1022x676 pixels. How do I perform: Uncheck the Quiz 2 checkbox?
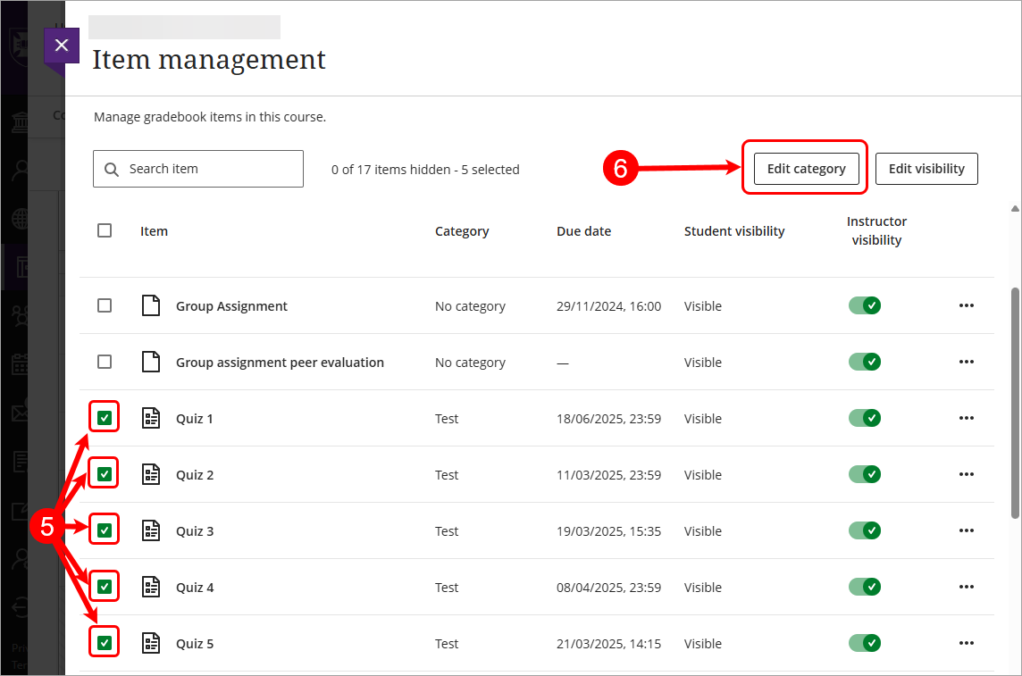pyautogui.click(x=105, y=474)
